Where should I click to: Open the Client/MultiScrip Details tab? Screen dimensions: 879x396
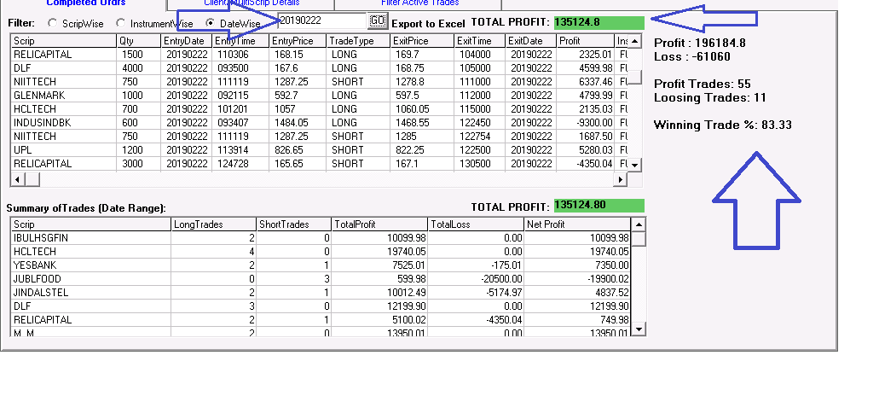point(251,4)
